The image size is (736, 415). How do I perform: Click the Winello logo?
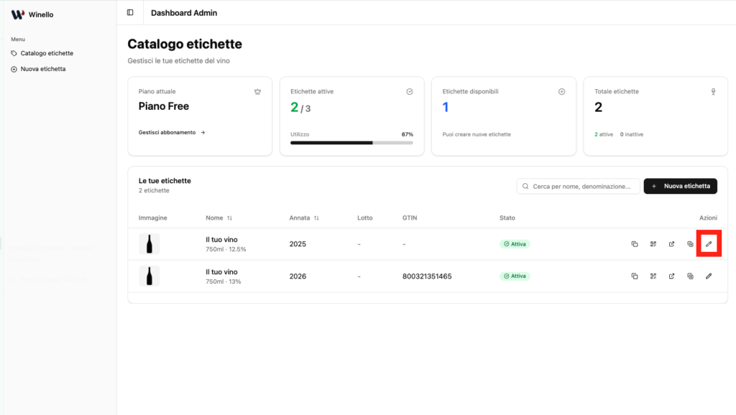click(18, 14)
